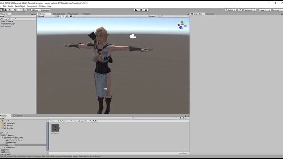Open the GameObject menu
This screenshot has width=283, height=159.
pos(20,6)
